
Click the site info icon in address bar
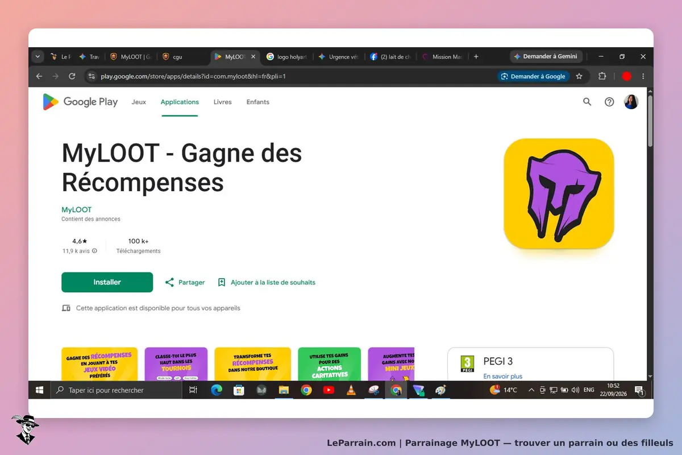(92, 76)
